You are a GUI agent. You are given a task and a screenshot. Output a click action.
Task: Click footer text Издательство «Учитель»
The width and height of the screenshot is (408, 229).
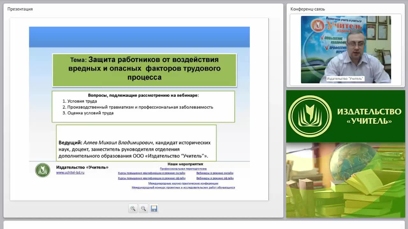pos(82,167)
